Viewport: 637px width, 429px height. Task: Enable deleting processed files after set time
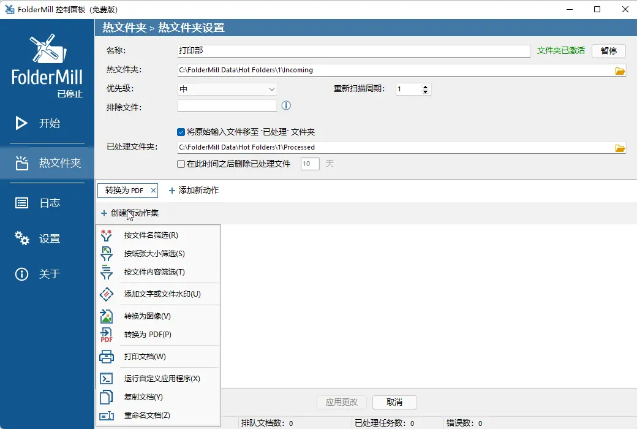coord(181,164)
